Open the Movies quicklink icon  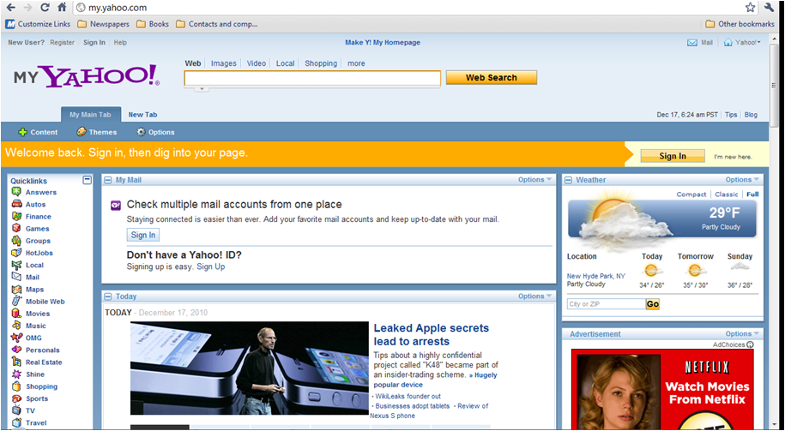coord(16,314)
